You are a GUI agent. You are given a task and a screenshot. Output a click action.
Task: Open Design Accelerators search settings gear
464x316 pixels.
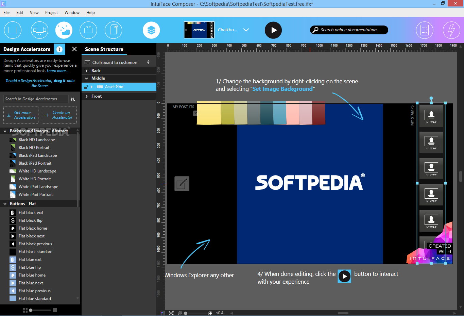pyautogui.click(x=73, y=99)
